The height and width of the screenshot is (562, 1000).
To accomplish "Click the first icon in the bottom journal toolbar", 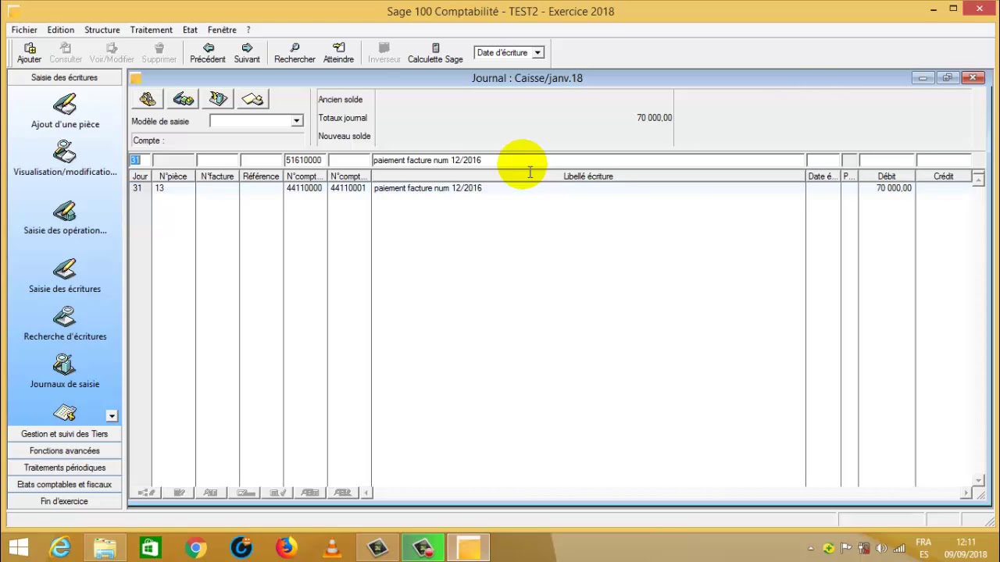I will tap(146, 493).
